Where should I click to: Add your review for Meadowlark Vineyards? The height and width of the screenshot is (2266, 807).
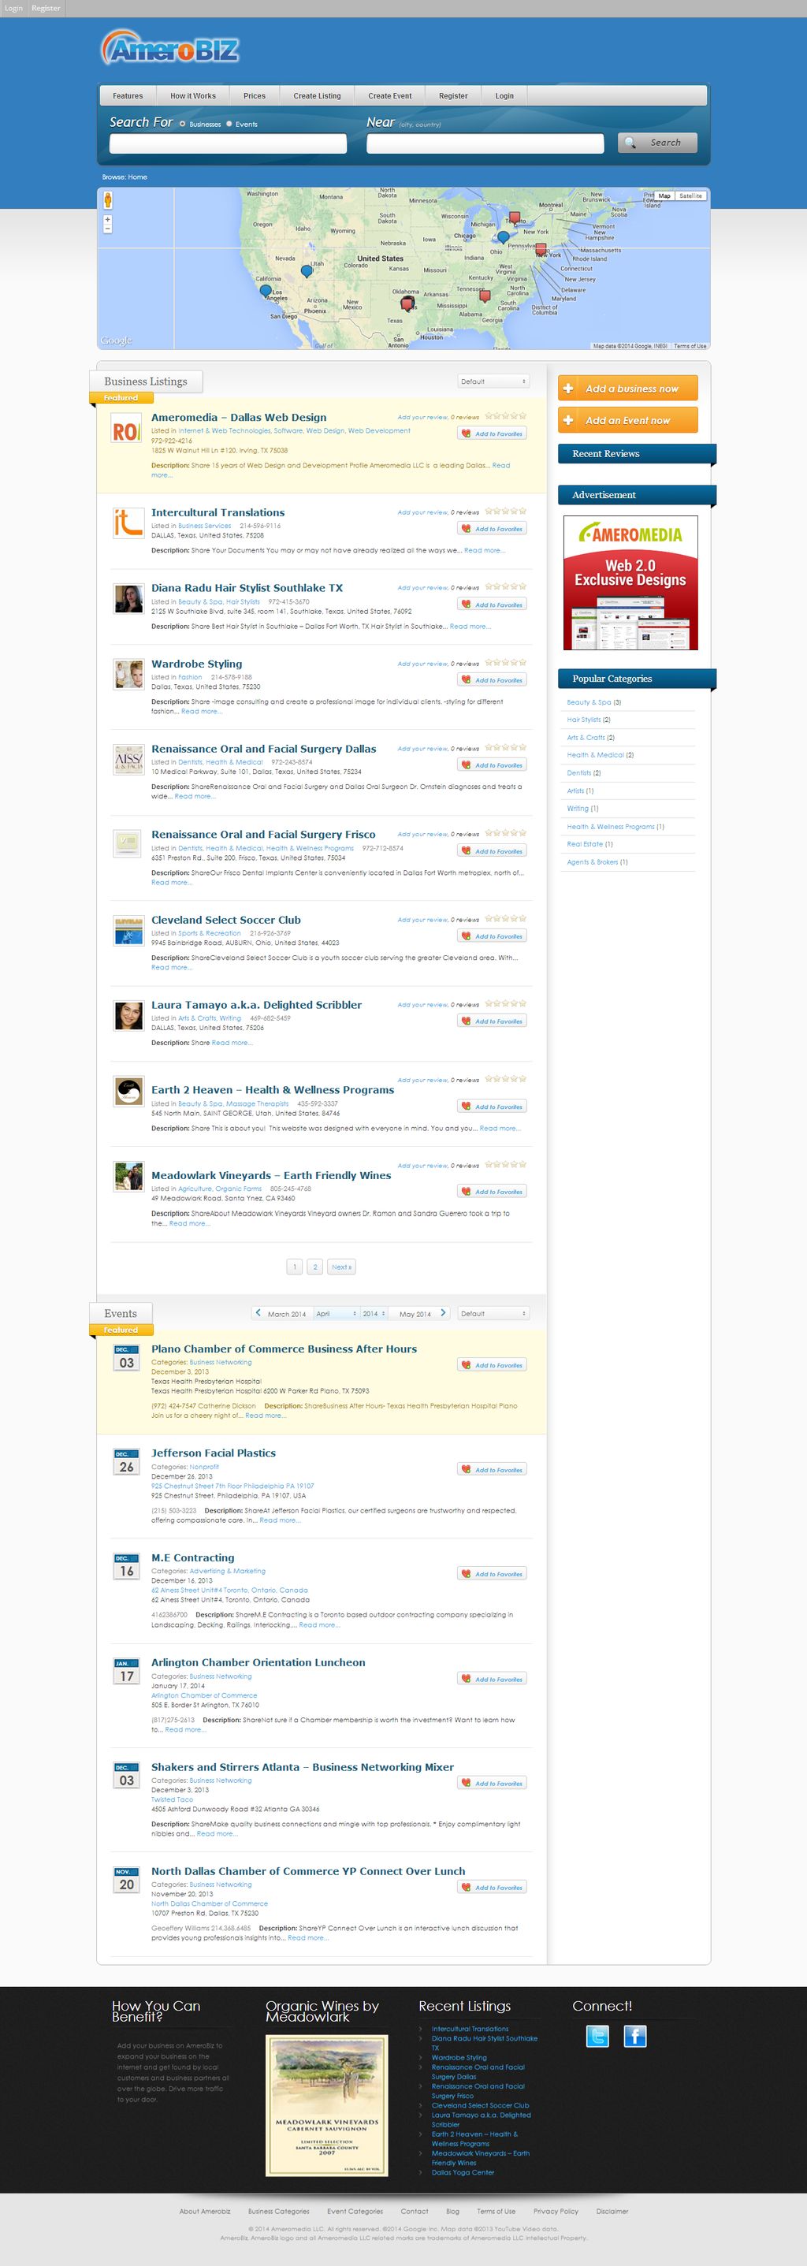click(423, 1166)
